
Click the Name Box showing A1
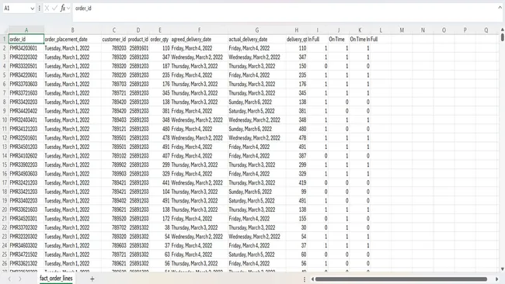pos(19,9)
